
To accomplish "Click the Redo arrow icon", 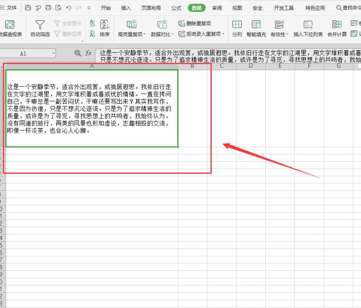I will [79, 8].
